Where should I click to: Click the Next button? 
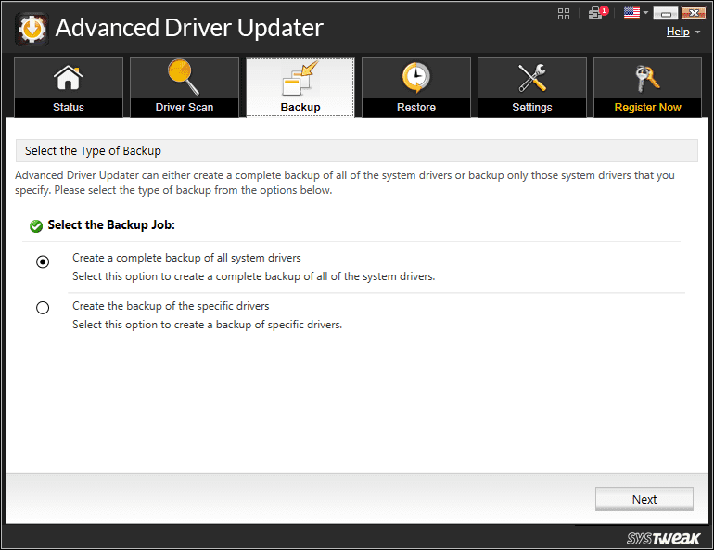click(644, 500)
